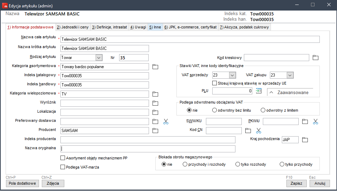Focus the Nazwa krótka artykułu field

[x=105, y=48]
